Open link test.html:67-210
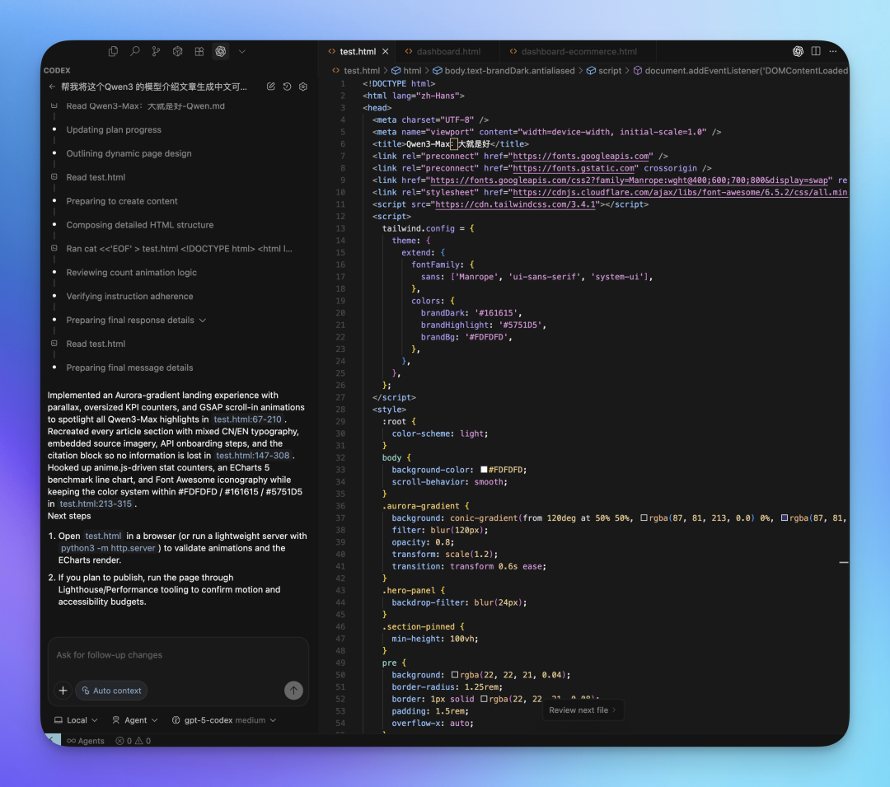 click(247, 419)
